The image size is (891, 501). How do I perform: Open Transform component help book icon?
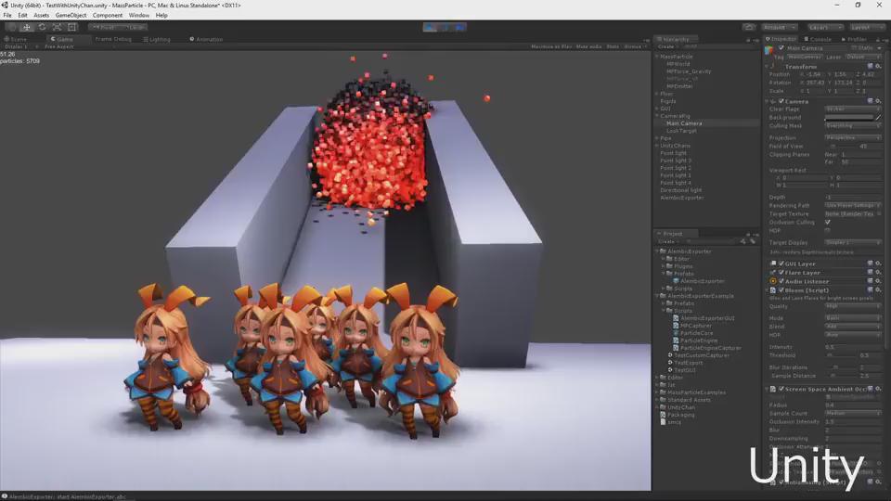pos(870,67)
